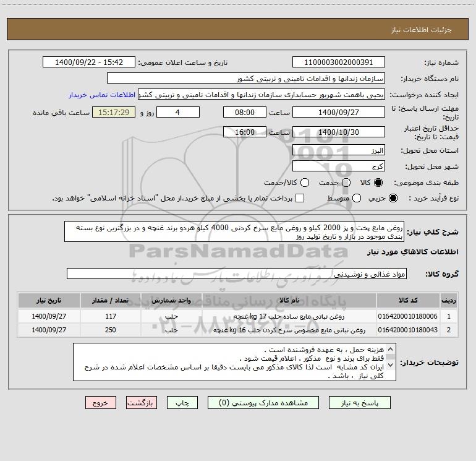Tick the Islamic treasury payment checkbox
476x461 pixels.
[300, 198]
